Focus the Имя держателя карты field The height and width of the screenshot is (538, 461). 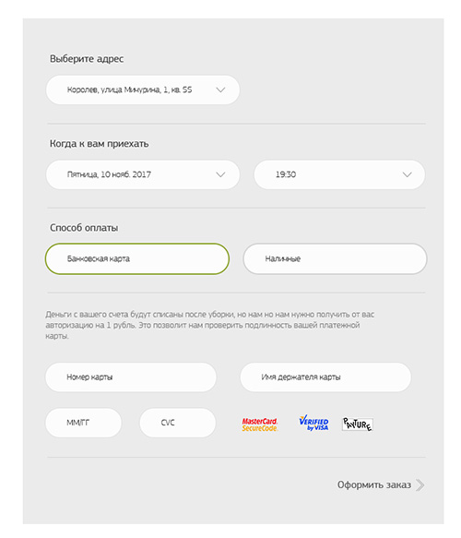pos(325,377)
